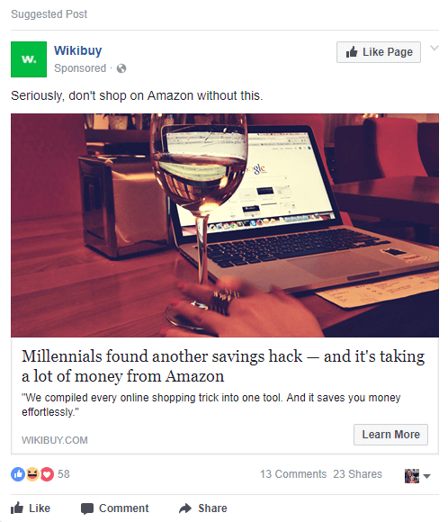
Task: Open the Wikibuy page name link
Action: coord(78,50)
